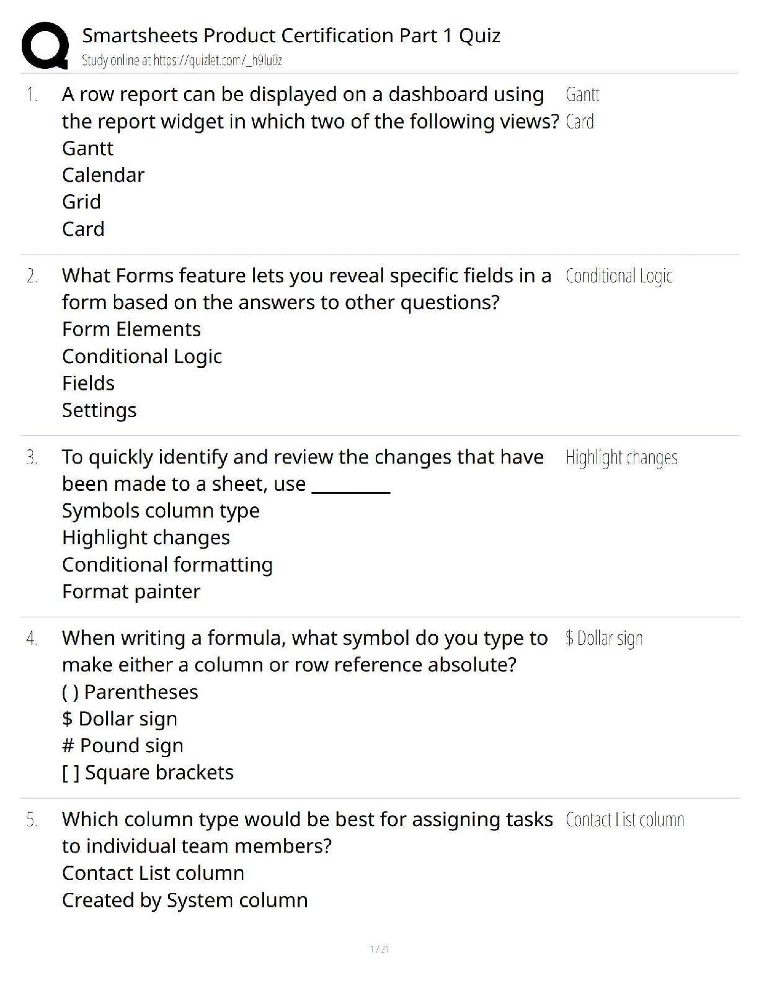
Task: Choose the Created by System column option
Action: [x=185, y=900]
